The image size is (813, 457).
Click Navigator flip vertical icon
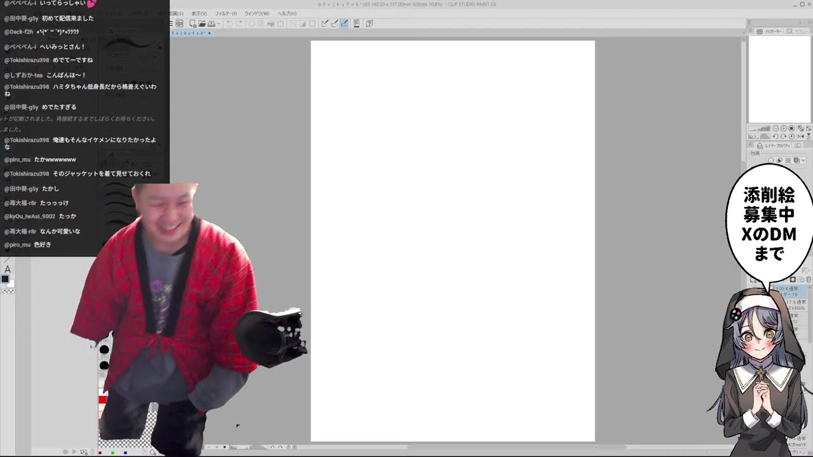coord(809,136)
